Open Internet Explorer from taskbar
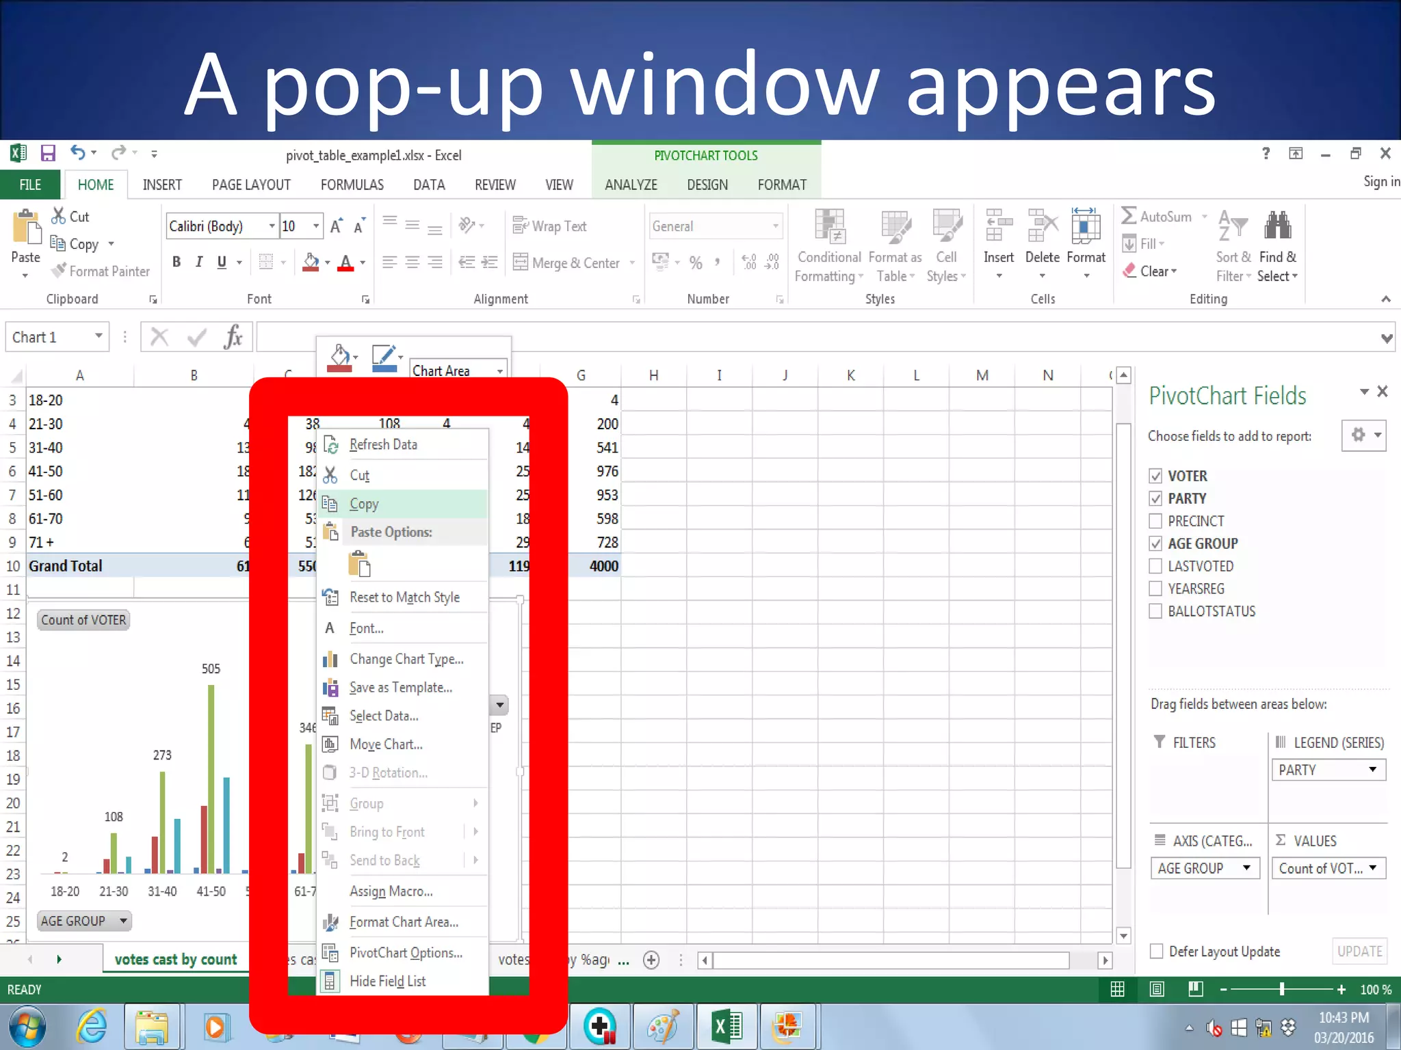The height and width of the screenshot is (1050, 1401). 92,1026
